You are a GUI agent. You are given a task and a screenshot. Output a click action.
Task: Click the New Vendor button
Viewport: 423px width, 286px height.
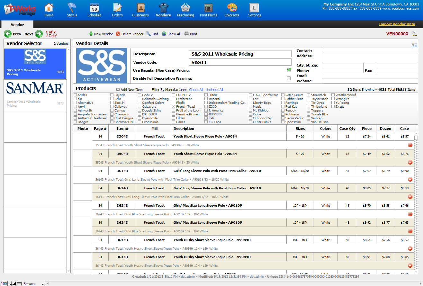[101, 34]
